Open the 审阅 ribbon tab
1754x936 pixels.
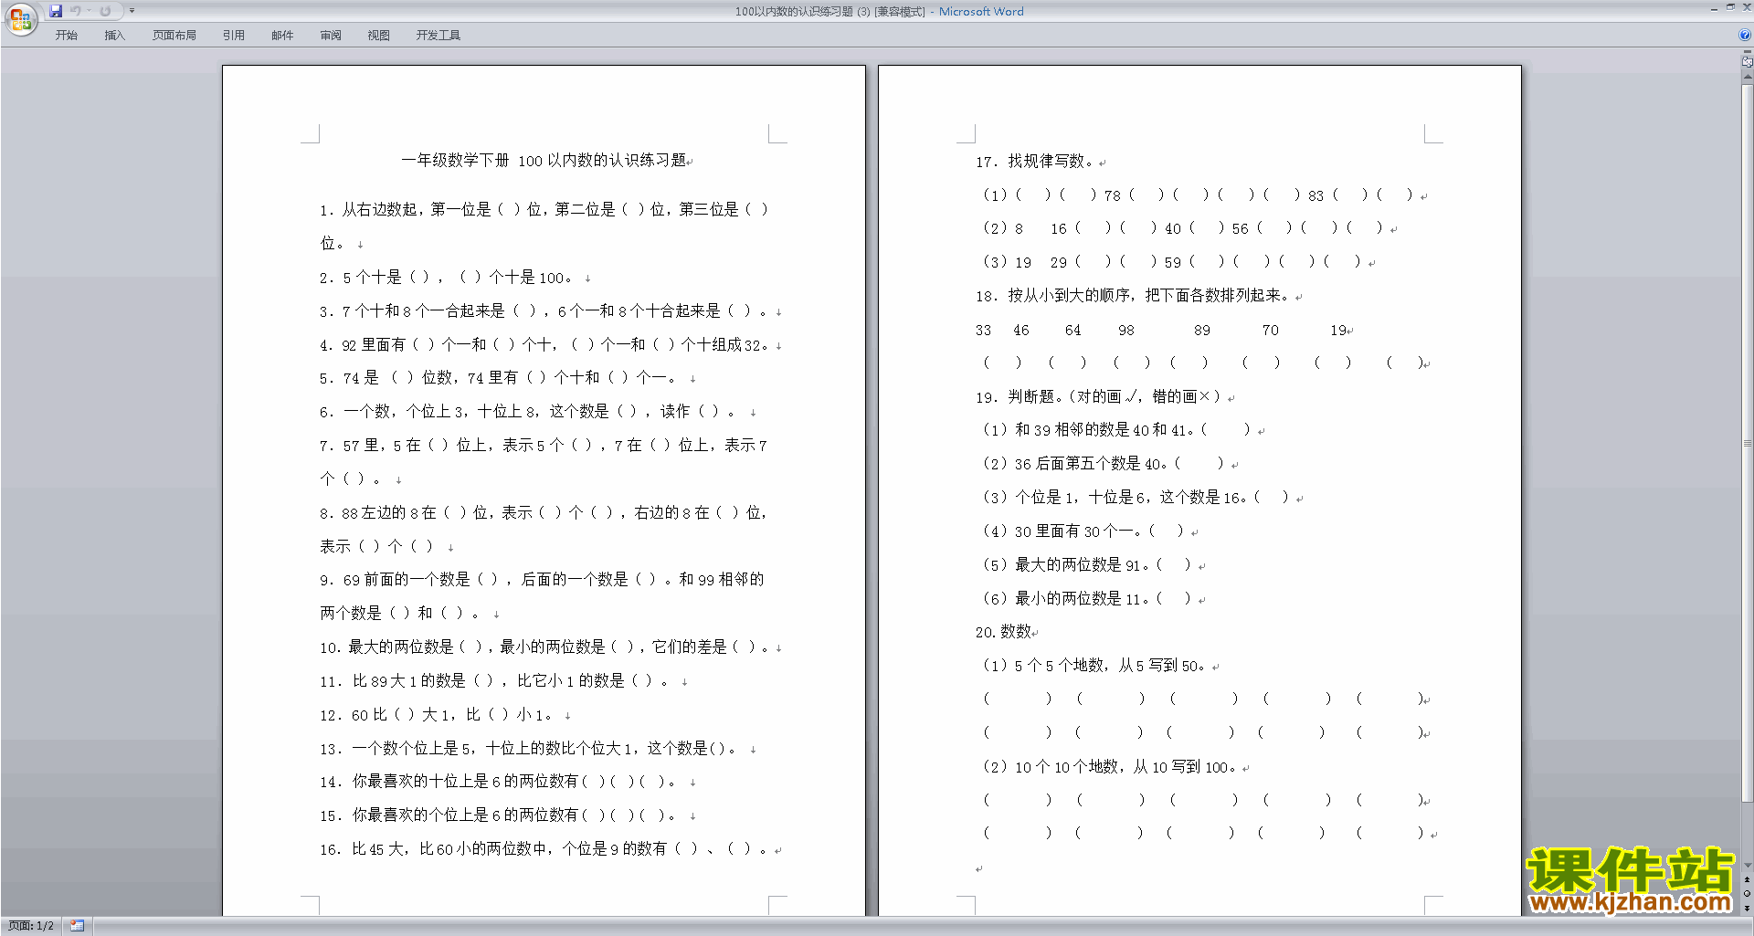331,36
